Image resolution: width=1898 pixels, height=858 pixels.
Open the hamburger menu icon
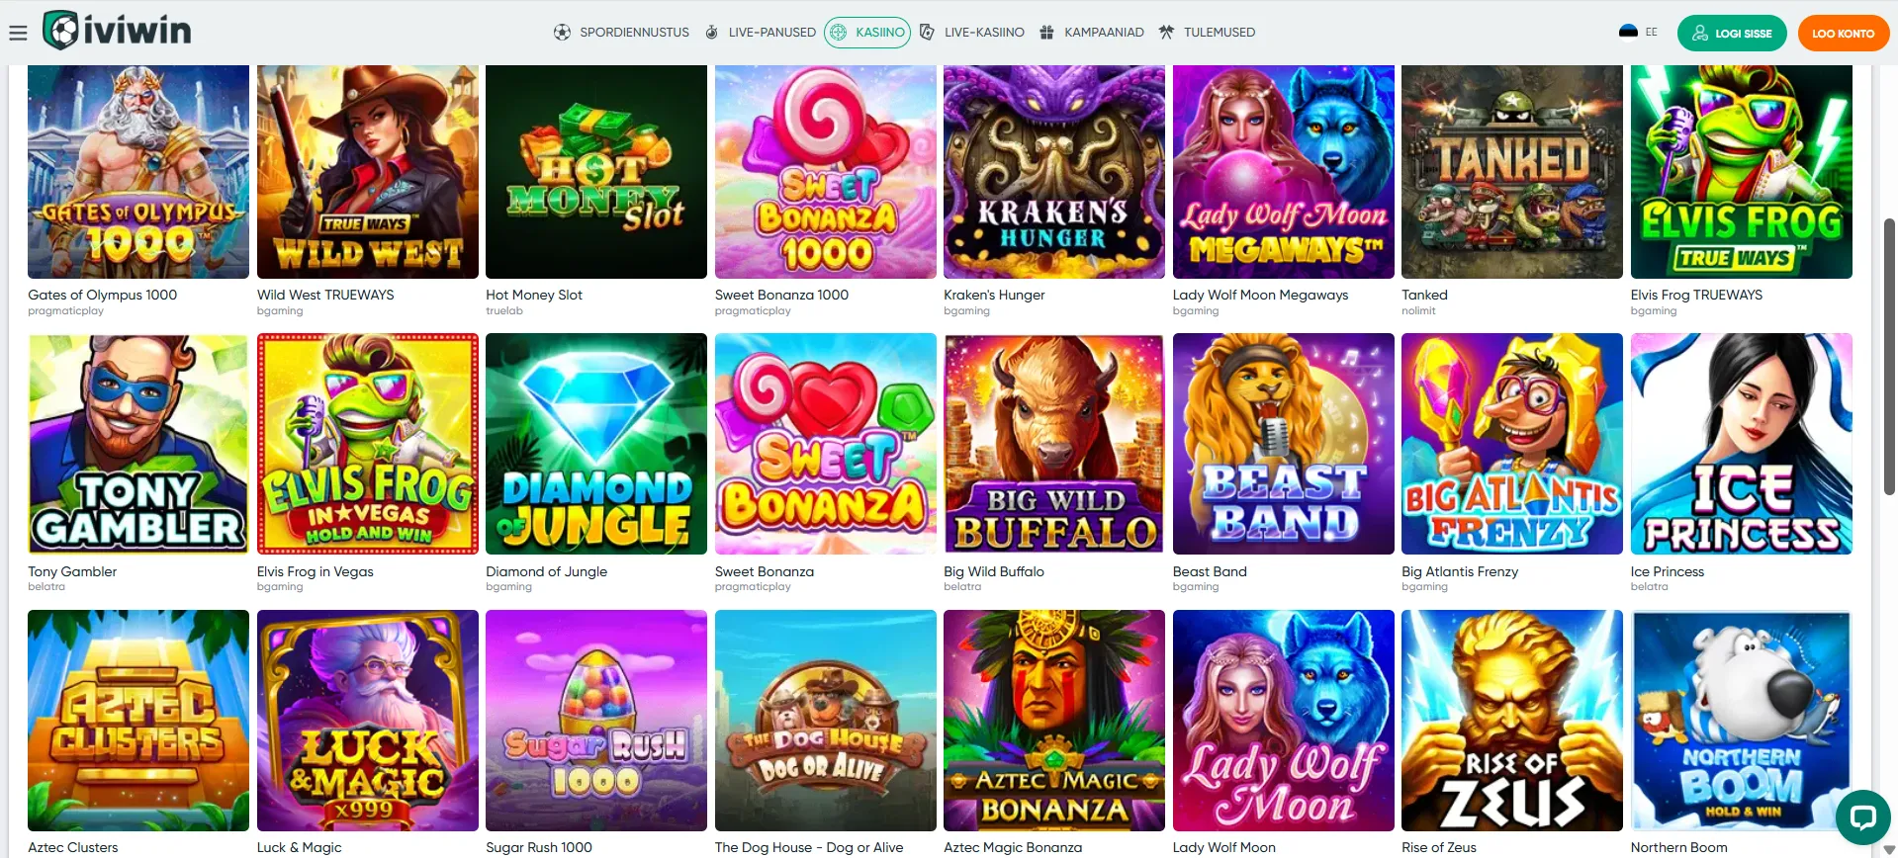click(x=18, y=33)
